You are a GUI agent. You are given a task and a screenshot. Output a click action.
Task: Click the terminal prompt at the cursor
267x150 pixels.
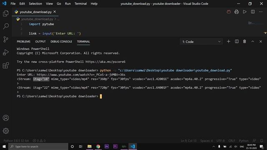101,96
